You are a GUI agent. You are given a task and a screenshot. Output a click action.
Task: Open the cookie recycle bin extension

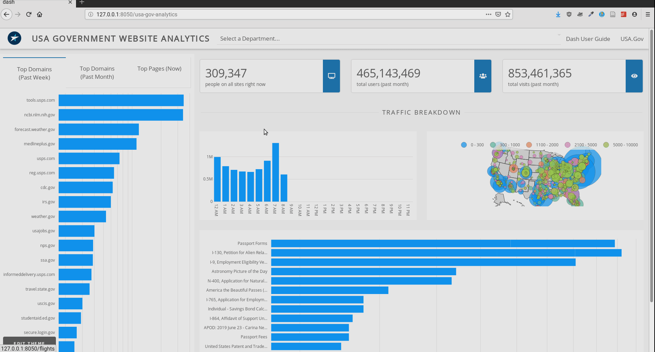[602, 14]
